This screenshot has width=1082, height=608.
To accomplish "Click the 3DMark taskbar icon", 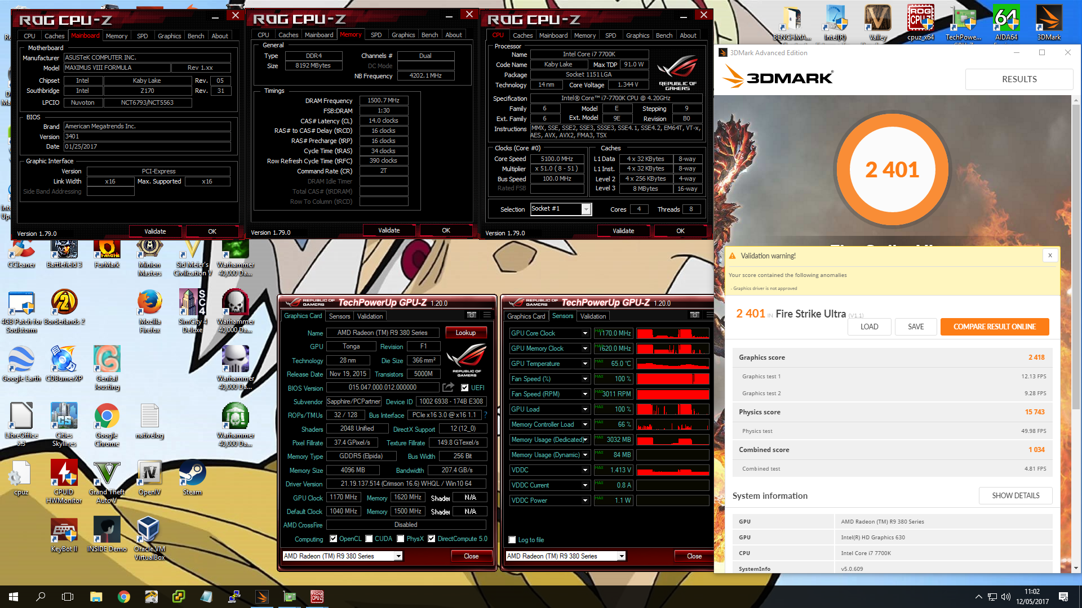I will pyautogui.click(x=262, y=597).
